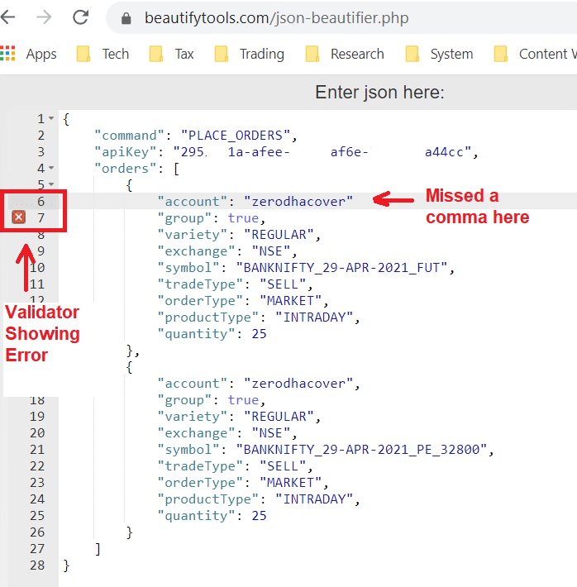Click the "orders" key on line 4
The image size is (577, 587).
pyautogui.click(x=126, y=168)
